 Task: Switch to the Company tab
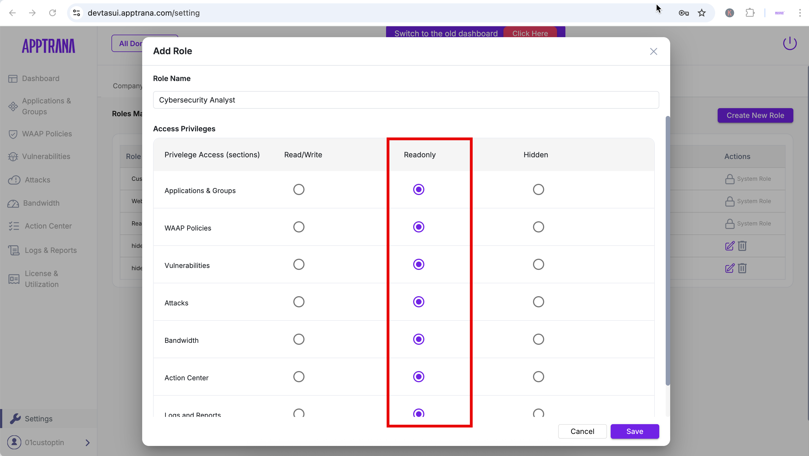(127, 86)
